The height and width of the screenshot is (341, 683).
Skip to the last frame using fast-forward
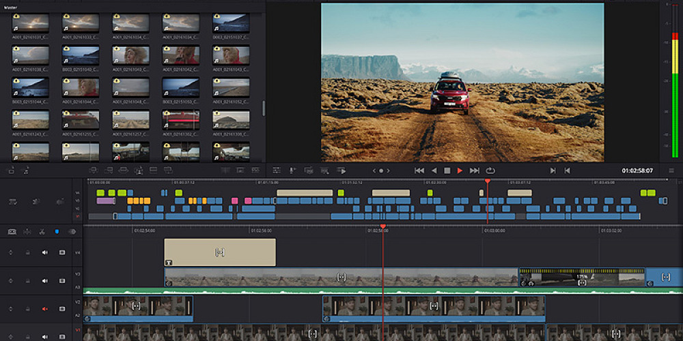(x=475, y=170)
